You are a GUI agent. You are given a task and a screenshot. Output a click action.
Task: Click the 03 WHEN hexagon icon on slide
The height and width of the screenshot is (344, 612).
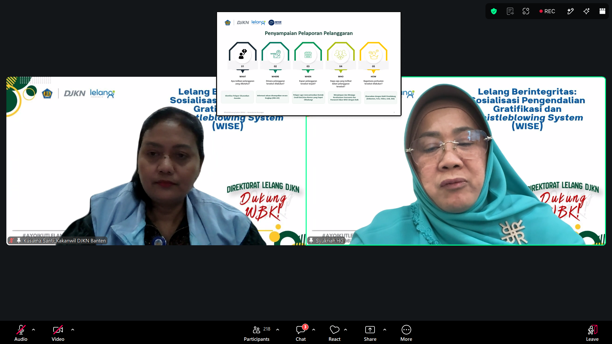pos(308,54)
